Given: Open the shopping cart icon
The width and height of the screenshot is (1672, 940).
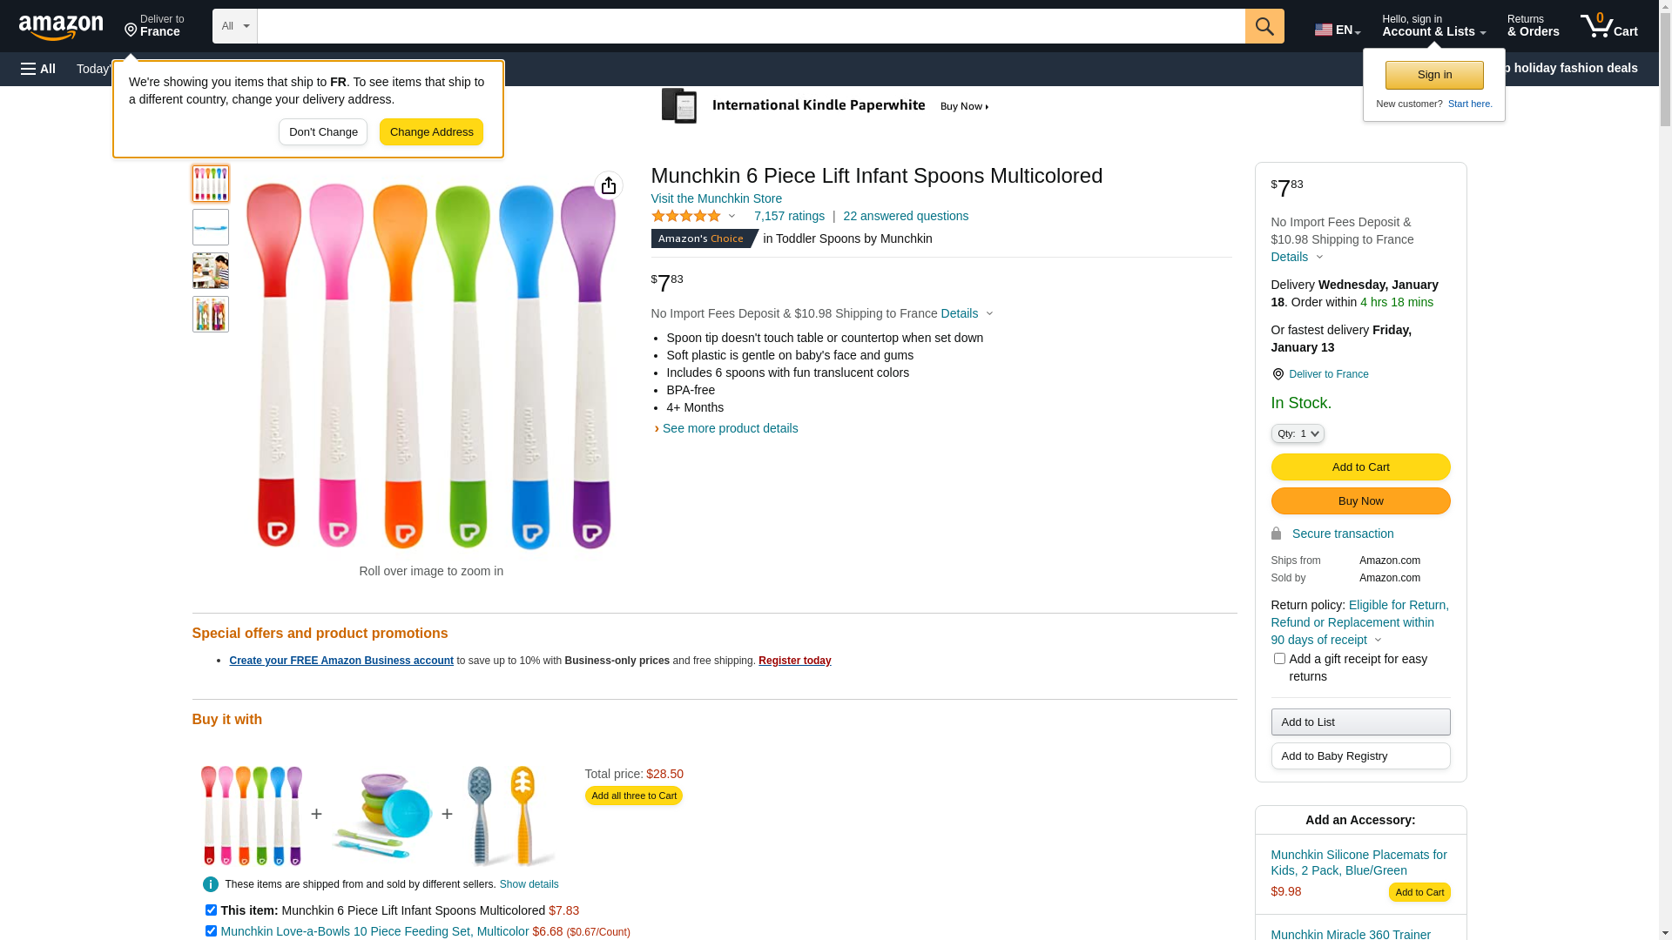Looking at the screenshot, I should coord(1608,26).
